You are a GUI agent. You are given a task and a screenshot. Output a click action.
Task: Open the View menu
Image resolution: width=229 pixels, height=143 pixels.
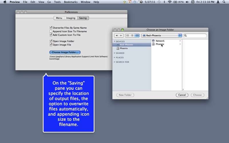41,2
